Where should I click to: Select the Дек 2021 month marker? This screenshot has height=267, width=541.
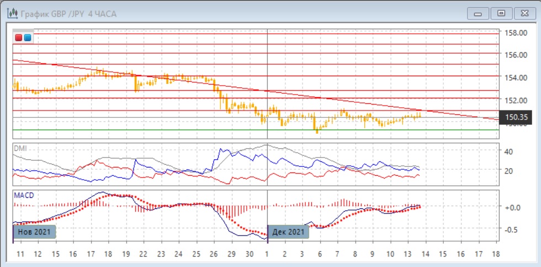[x=288, y=232]
